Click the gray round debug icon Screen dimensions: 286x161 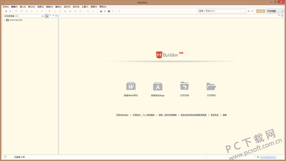[x=109, y=11]
